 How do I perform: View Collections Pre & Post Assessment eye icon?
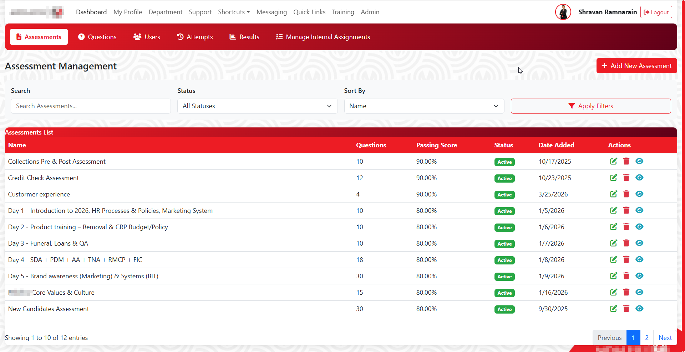point(639,161)
